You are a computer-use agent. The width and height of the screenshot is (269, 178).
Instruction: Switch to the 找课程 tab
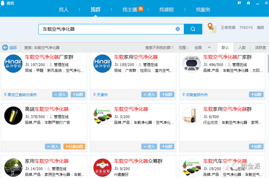click(x=166, y=9)
